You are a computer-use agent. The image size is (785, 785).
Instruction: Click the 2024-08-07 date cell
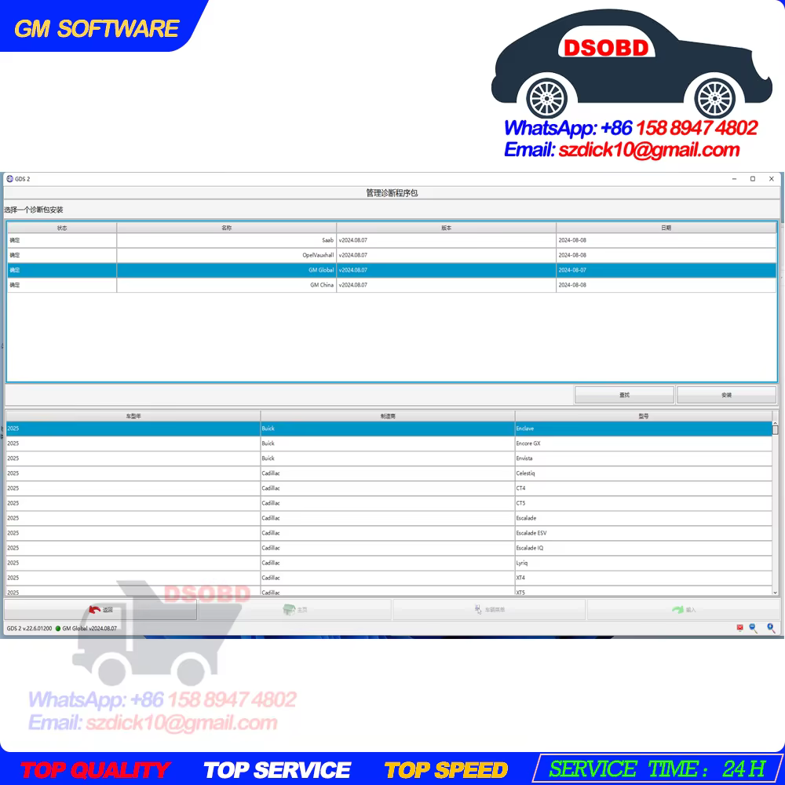(x=666, y=270)
